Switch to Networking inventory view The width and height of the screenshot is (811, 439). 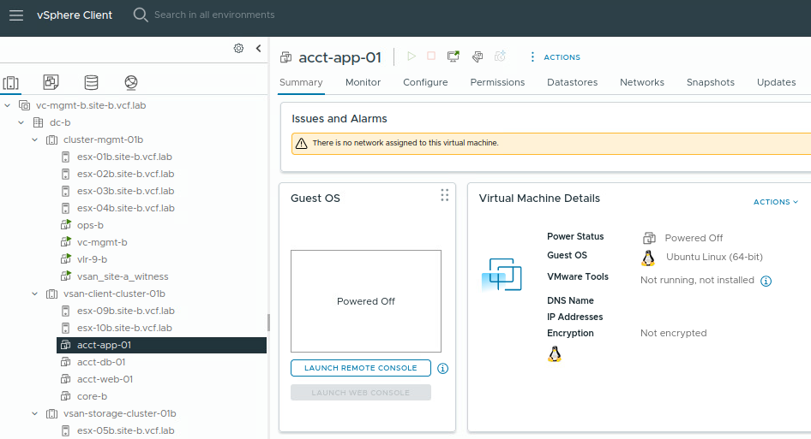[x=130, y=83]
